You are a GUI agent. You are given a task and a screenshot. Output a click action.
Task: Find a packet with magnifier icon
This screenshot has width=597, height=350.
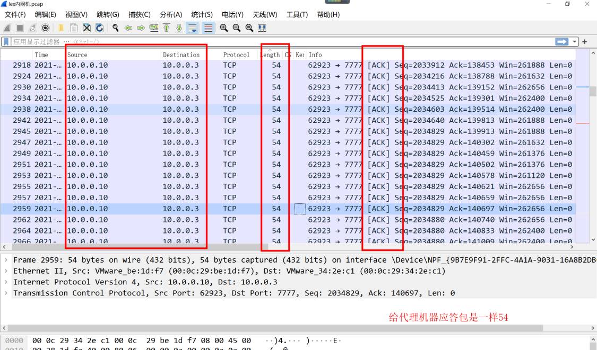pos(115,28)
